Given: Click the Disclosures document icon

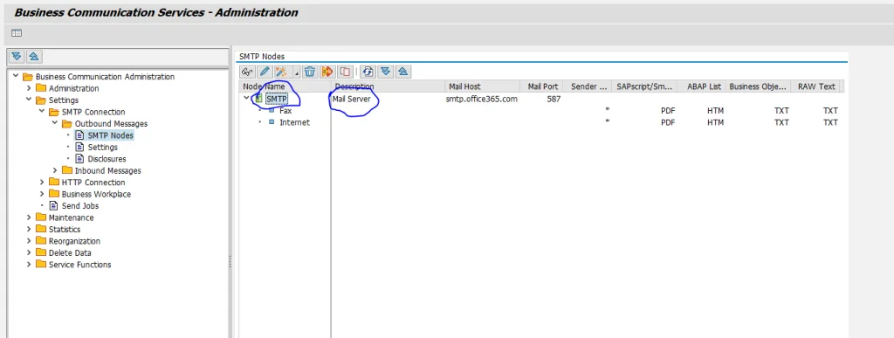Looking at the screenshot, I should [x=79, y=159].
